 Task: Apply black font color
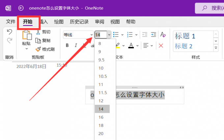tap(131, 46)
